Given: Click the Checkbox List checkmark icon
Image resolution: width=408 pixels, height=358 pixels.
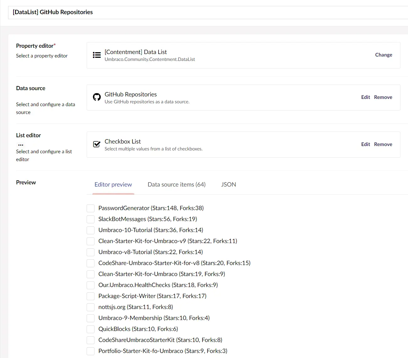Looking at the screenshot, I should pyautogui.click(x=97, y=144).
